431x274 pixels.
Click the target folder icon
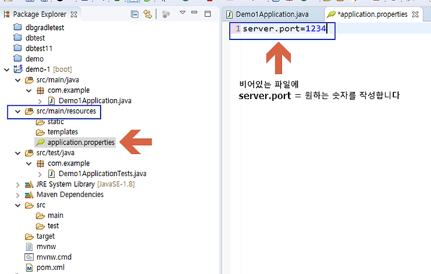coord(29,236)
